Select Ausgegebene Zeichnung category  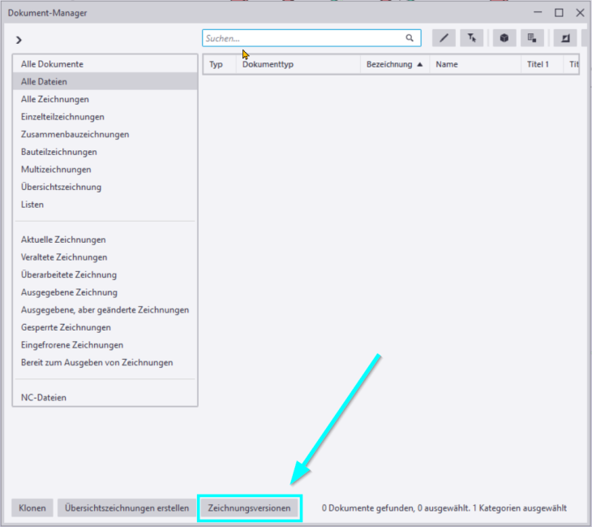[105, 292]
